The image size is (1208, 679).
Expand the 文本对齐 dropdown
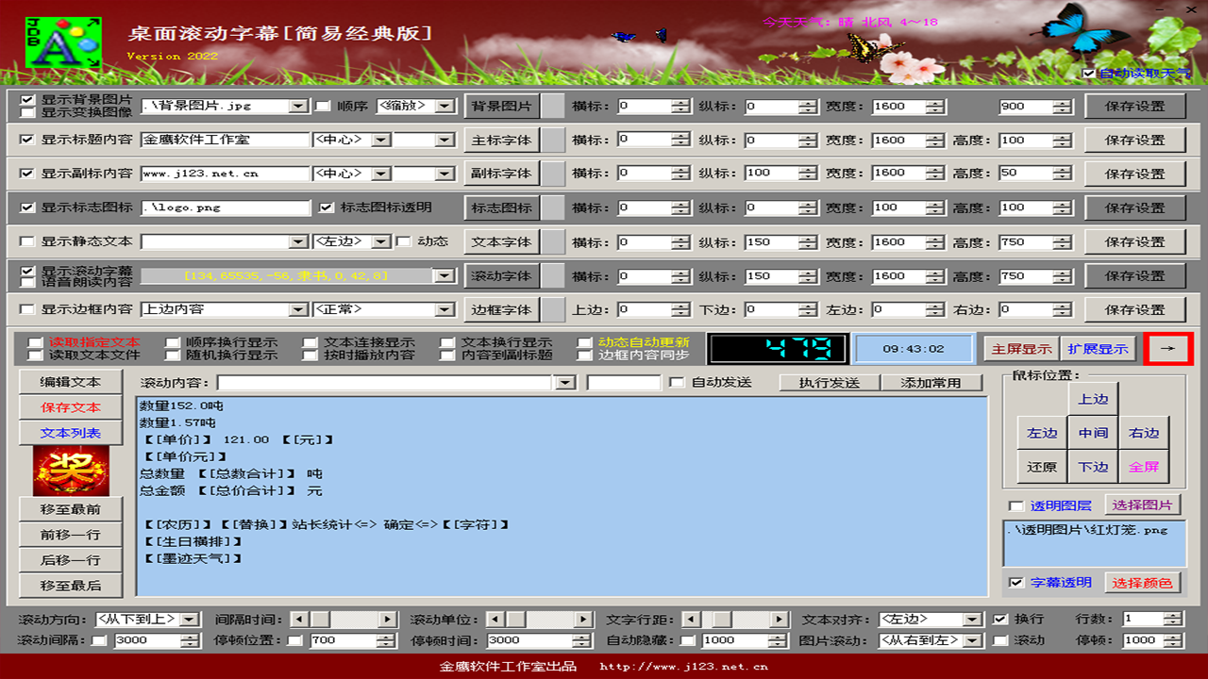972,620
